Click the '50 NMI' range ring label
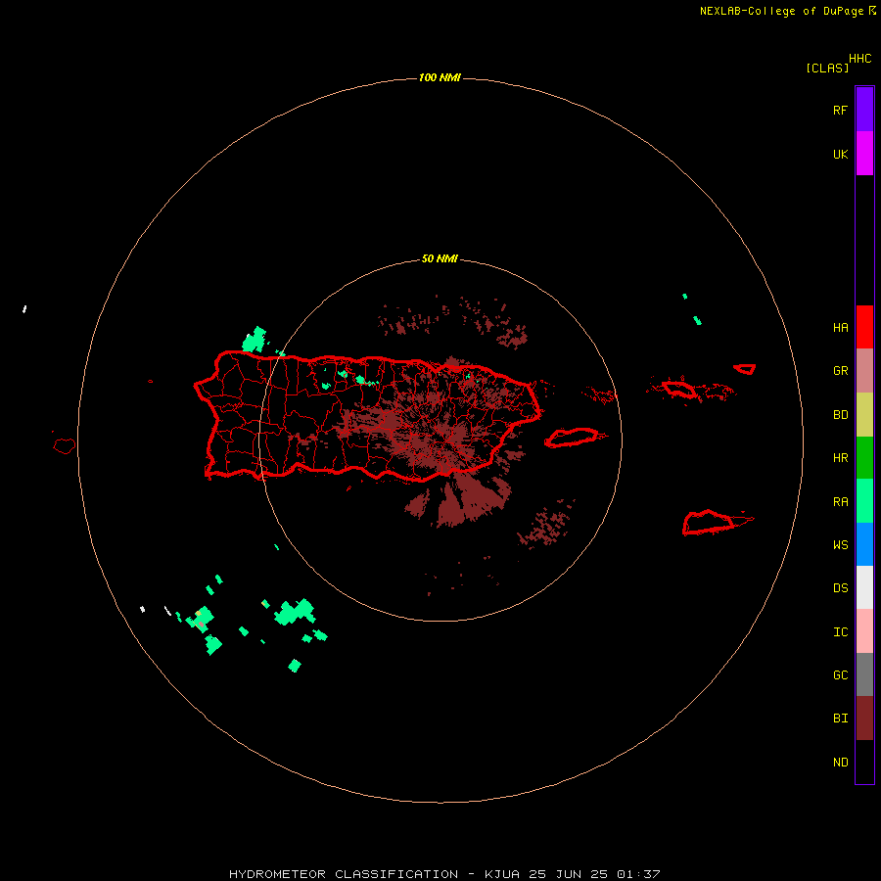Image resolution: width=881 pixels, height=881 pixels. pyautogui.click(x=440, y=259)
